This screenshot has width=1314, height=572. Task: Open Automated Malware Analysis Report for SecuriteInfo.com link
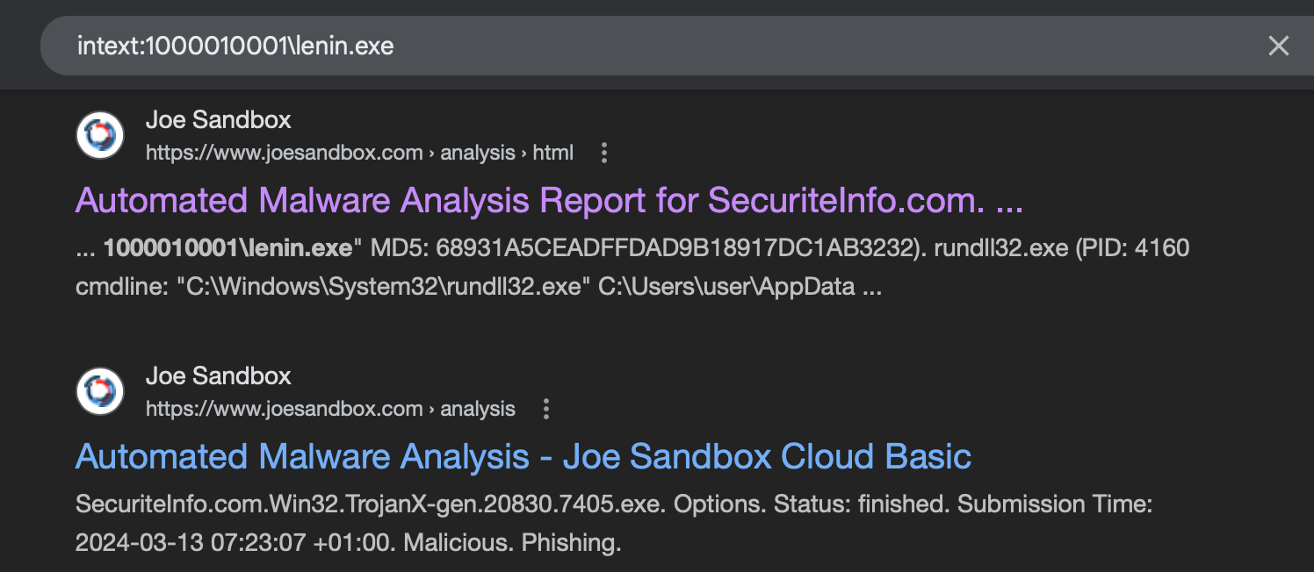[549, 201]
